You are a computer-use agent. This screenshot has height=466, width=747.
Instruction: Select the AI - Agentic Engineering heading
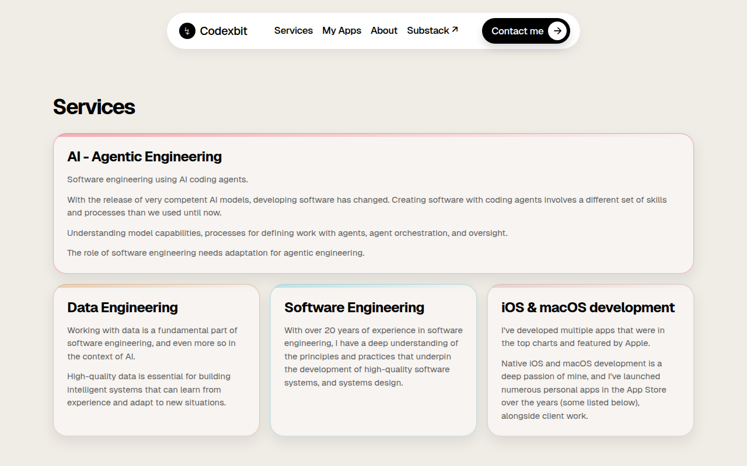tap(145, 157)
